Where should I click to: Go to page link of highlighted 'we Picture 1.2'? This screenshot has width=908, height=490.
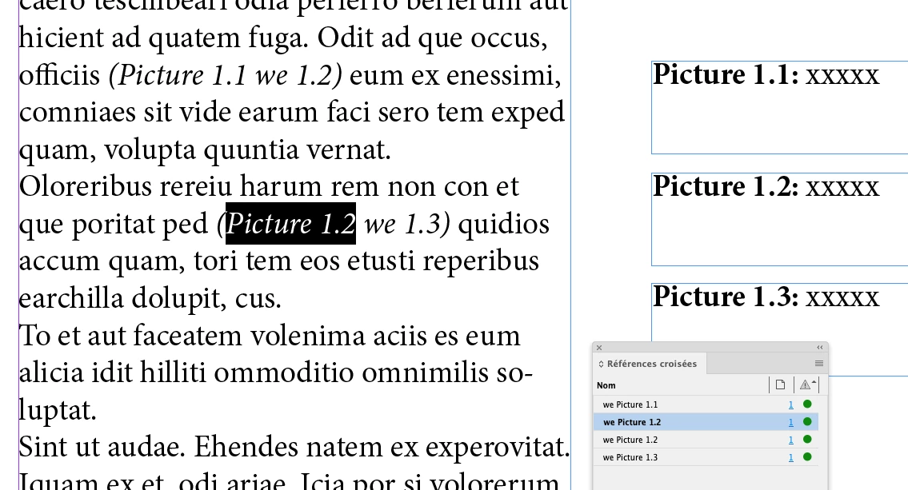tap(790, 422)
